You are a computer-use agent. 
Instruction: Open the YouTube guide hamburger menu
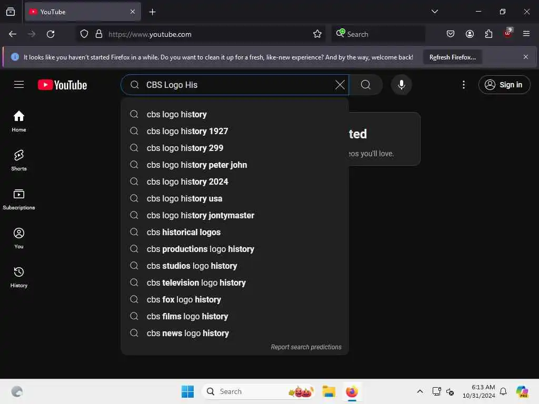coord(19,85)
